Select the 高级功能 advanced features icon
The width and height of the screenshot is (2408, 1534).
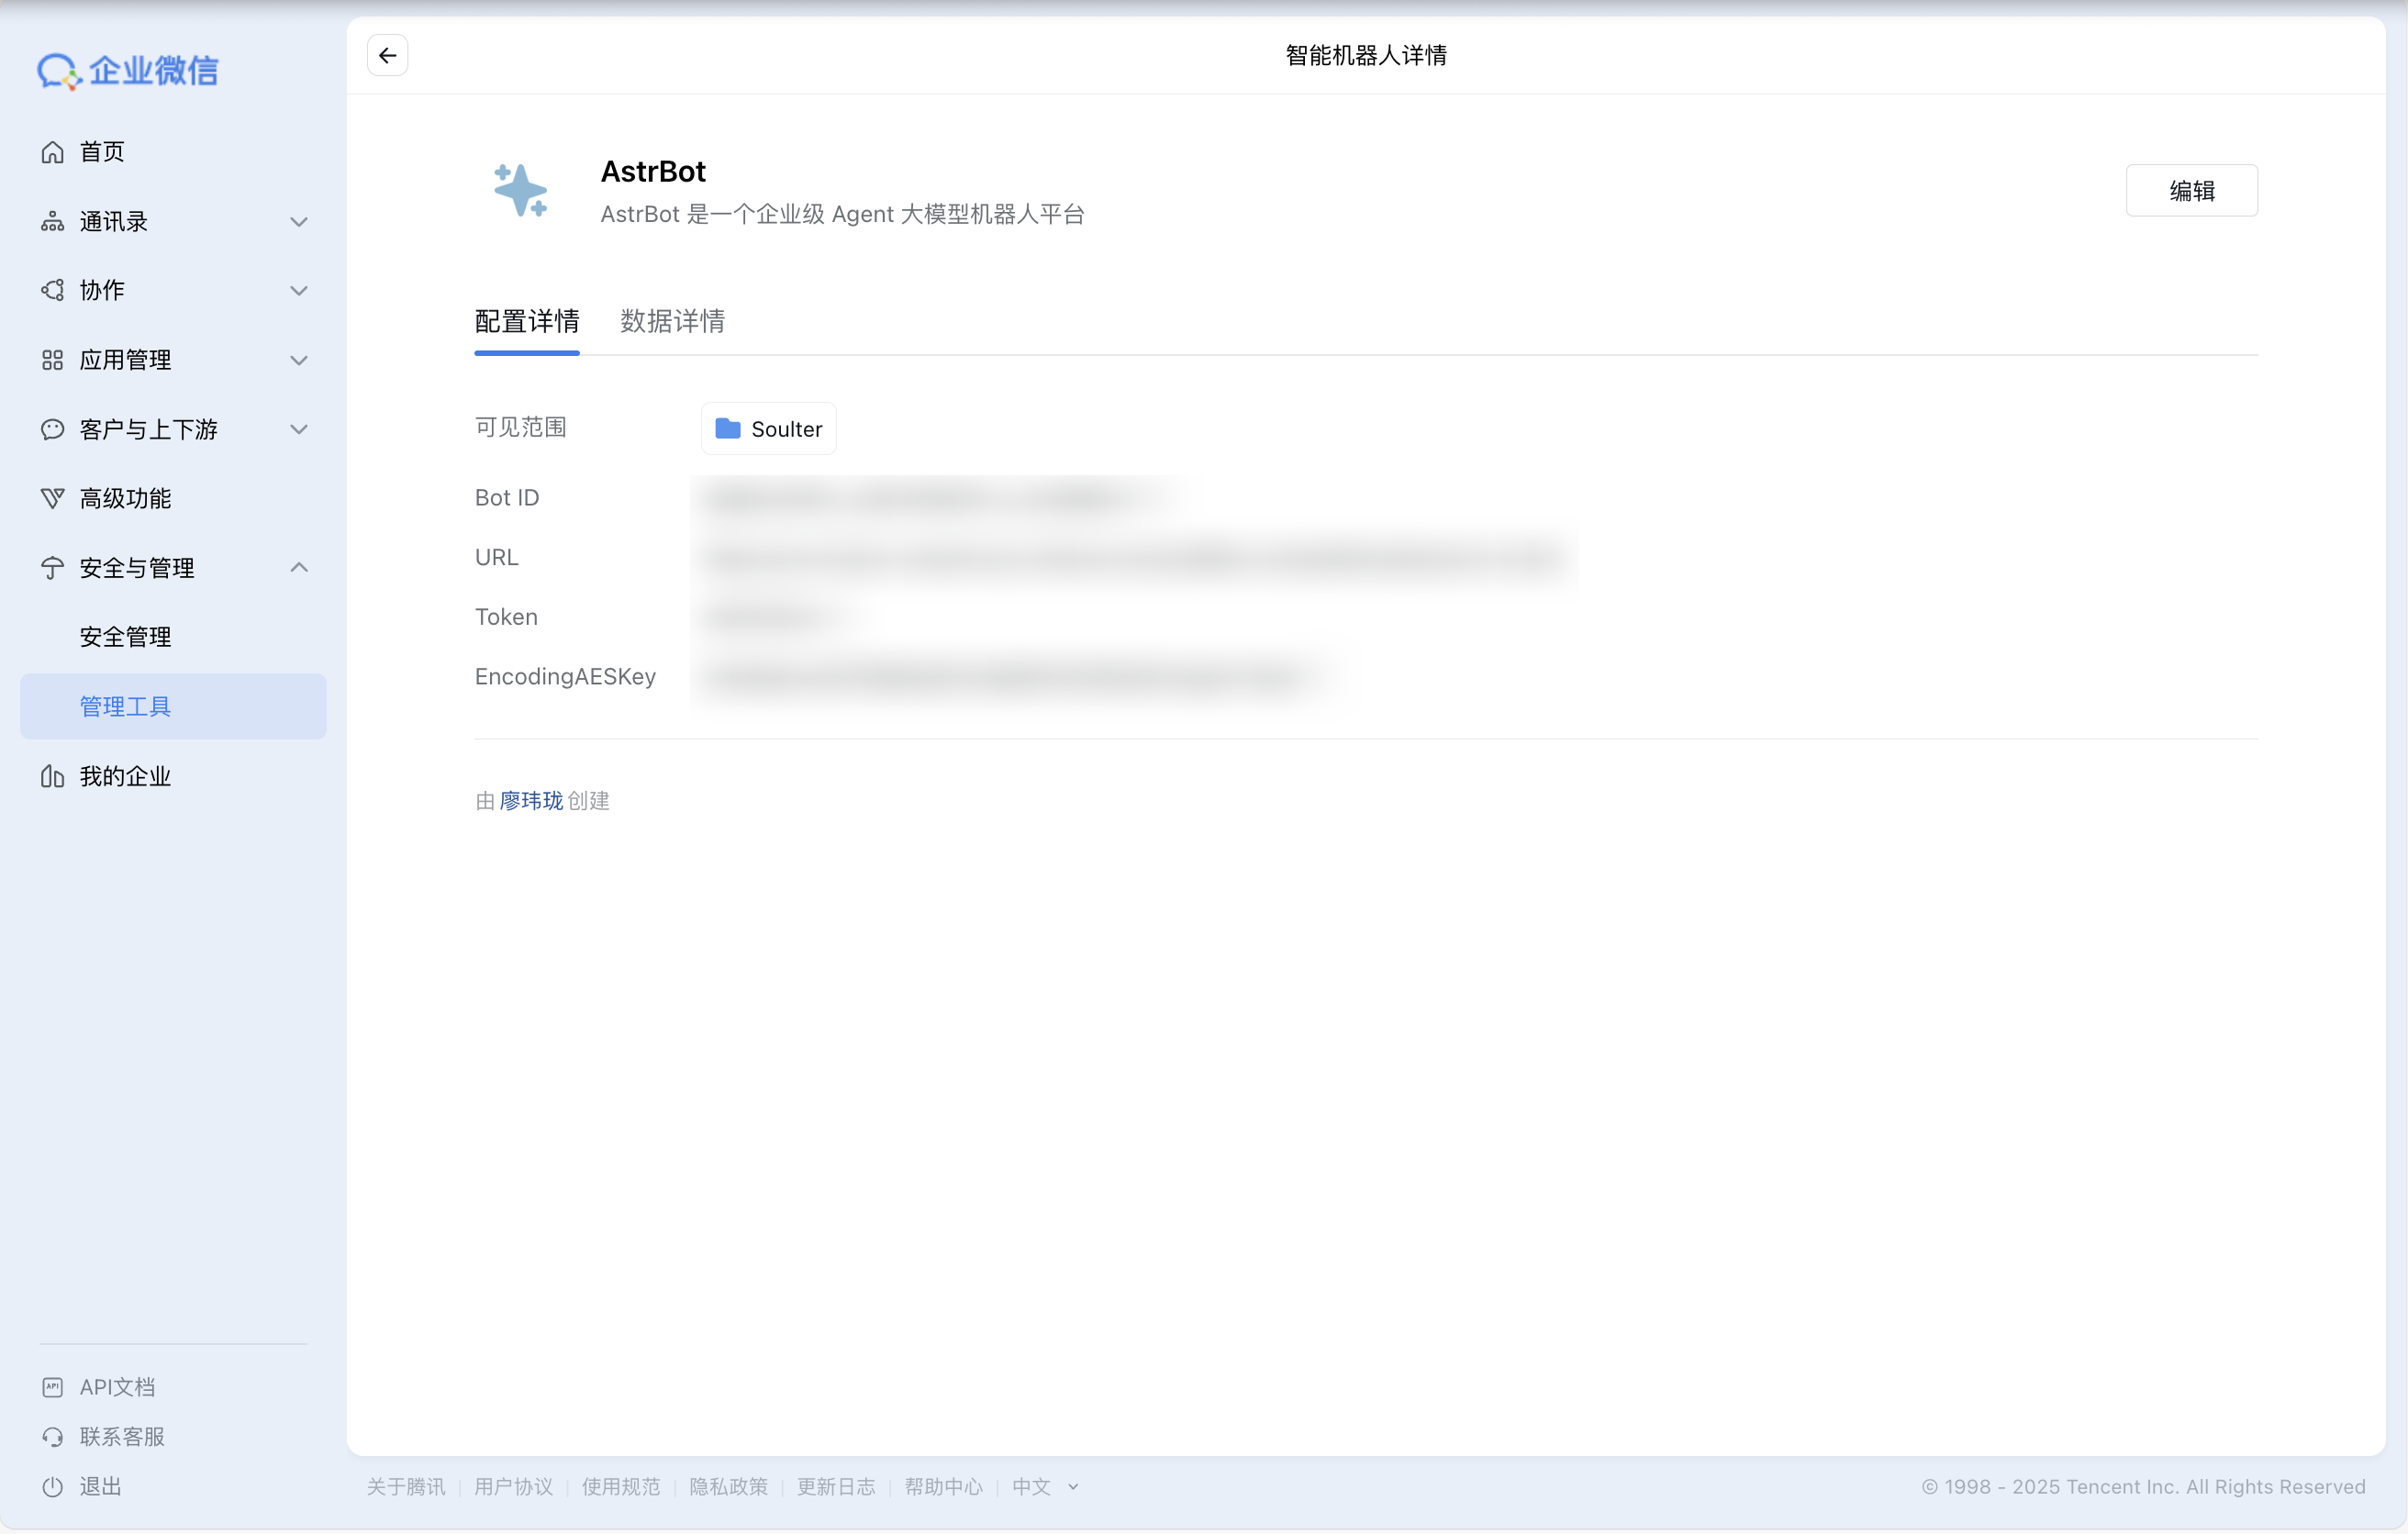point(53,498)
